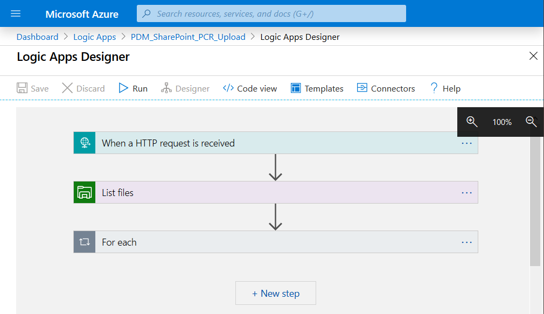Expand the List files action
Screen dimensions: 544x314
pyautogui.click(x=269, y=192)
